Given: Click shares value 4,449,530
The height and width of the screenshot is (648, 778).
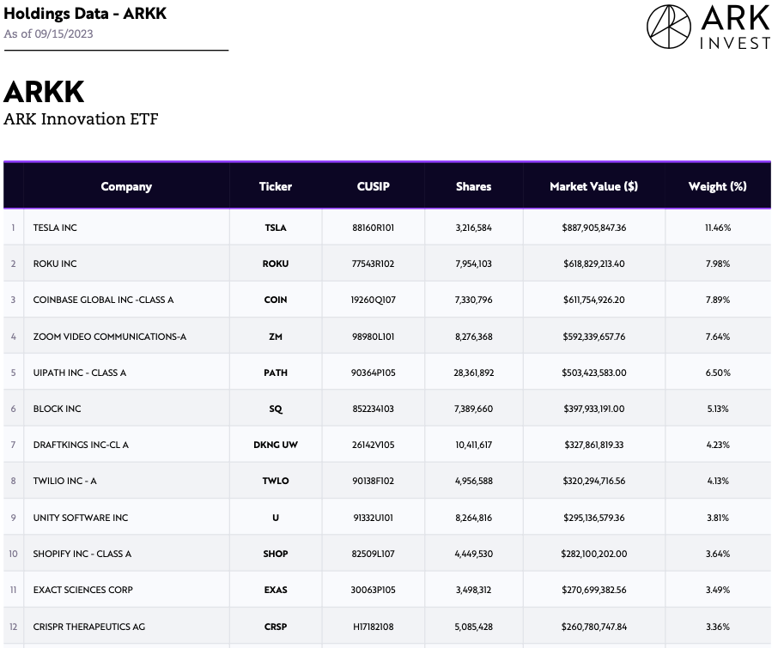Looking at the screenshot, I should [473, 554].
